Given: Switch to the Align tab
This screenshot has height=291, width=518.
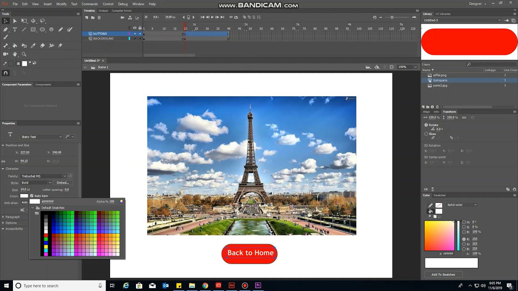Looking at the screenshot, I should point(426,112).
